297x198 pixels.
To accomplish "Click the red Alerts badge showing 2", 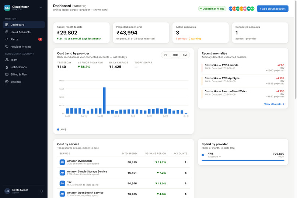I will (40, 39).
